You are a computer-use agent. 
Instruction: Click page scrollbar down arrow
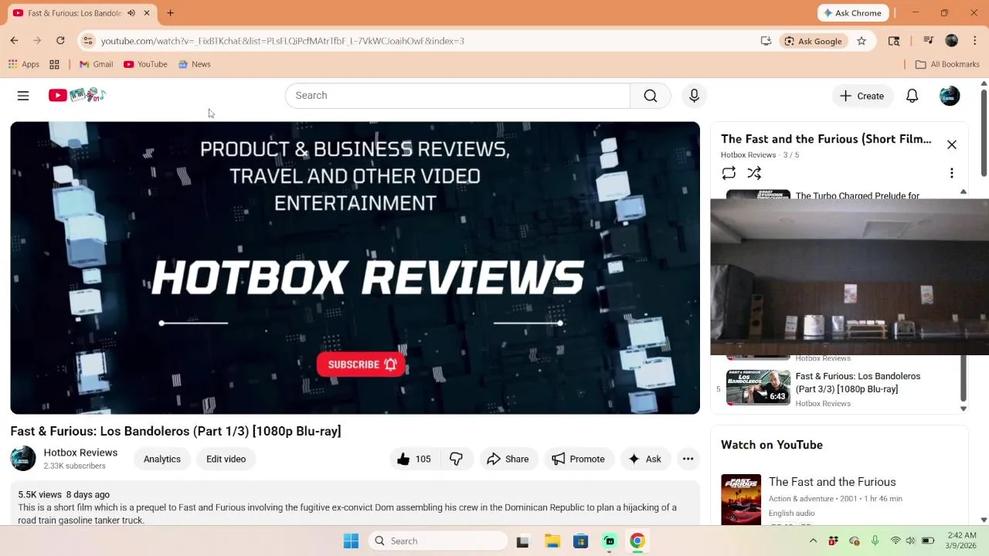pos(984,520)
